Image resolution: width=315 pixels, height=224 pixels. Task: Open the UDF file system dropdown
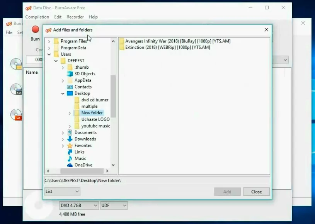[x=114, y=205]
